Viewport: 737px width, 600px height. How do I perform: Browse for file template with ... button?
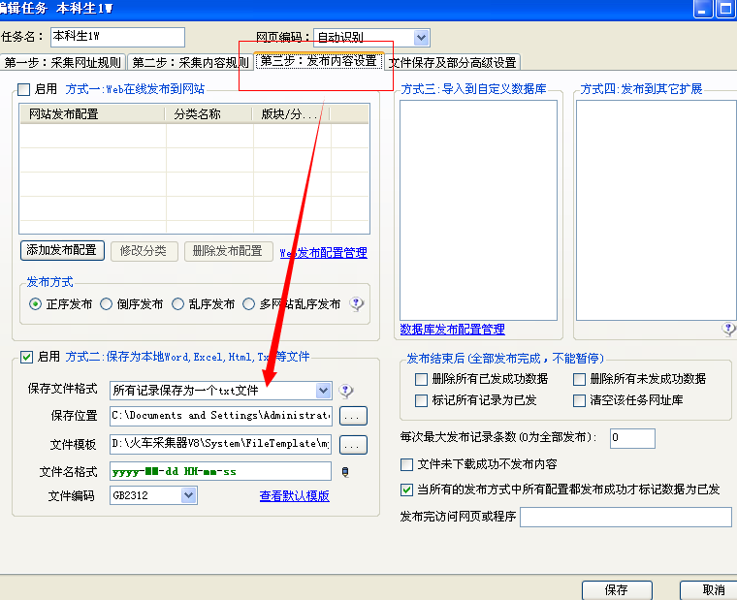click(353, 445)
